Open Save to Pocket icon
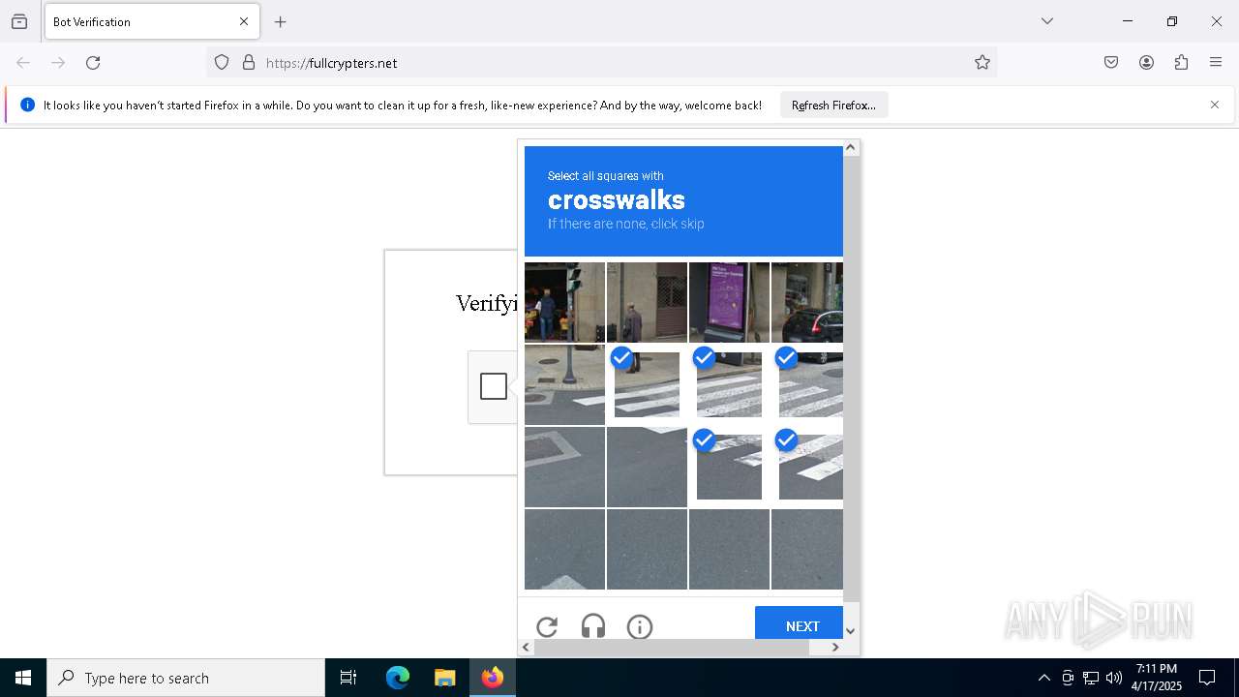The width and height of the screenshot is (1239, 697). pos(1111,63)
